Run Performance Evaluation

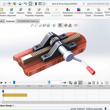point(68,12)
